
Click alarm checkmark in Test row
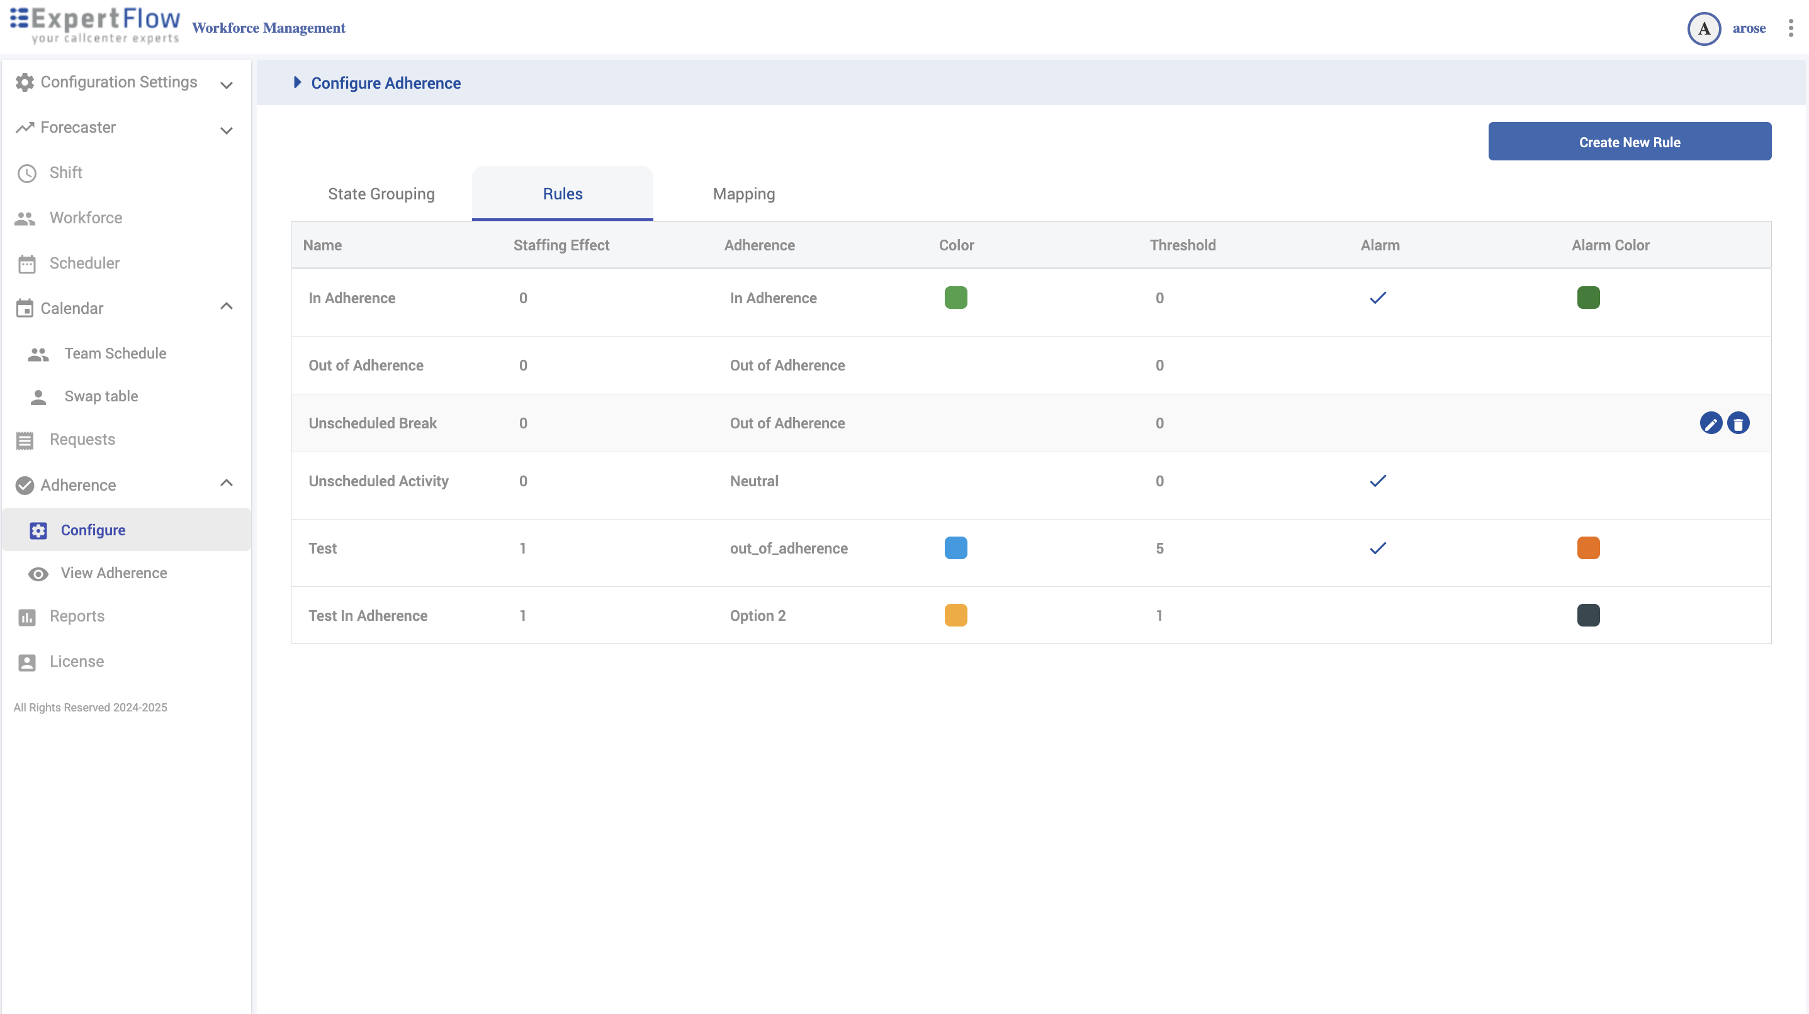[x=1378, y=549]
